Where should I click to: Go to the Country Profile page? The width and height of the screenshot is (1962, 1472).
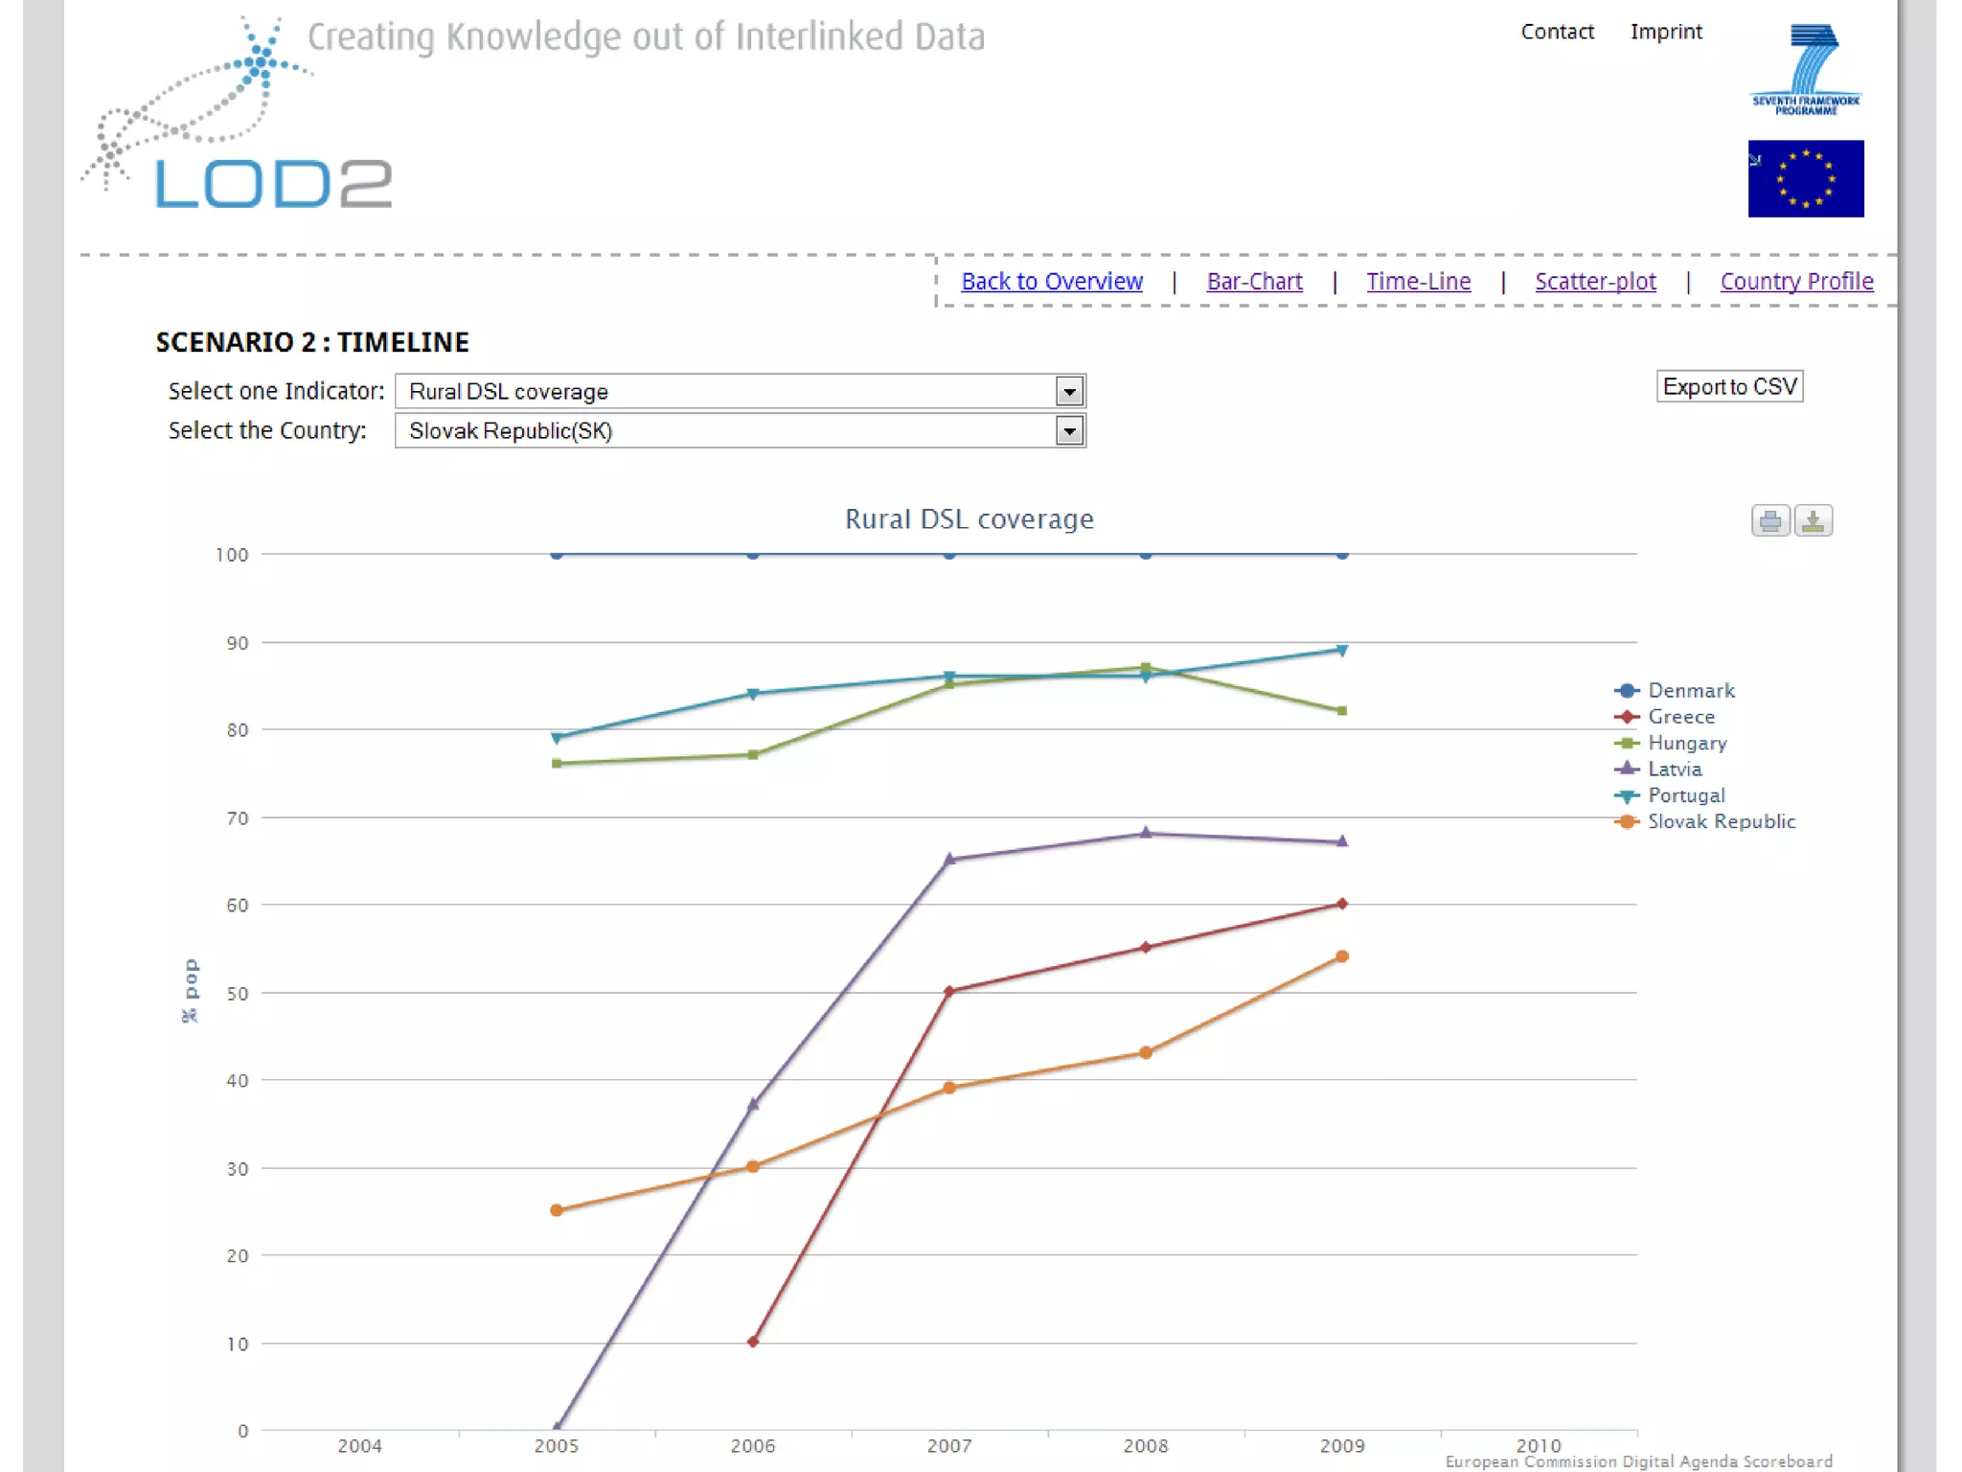point(1796,282)
